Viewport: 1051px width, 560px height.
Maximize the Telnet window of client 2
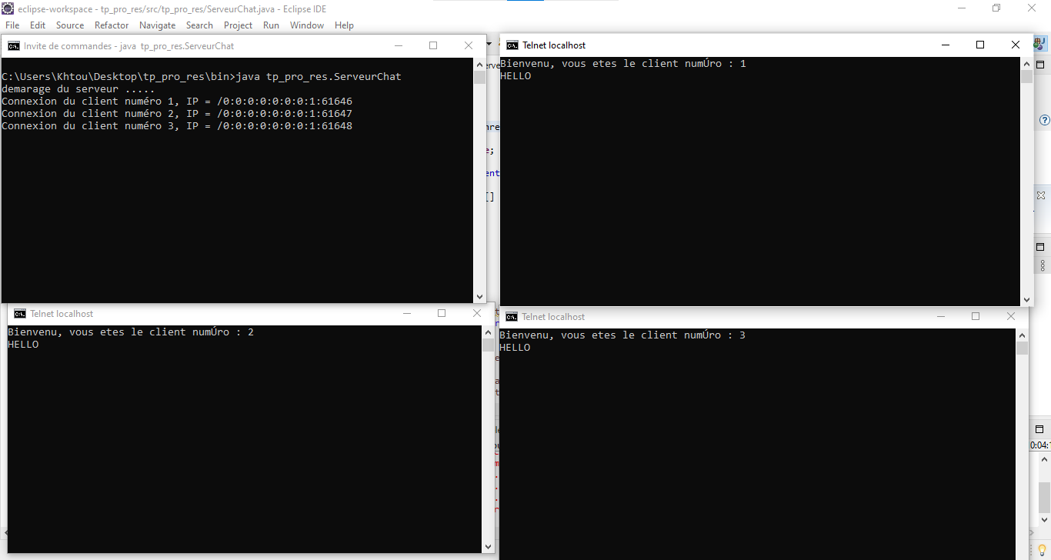point(442,313)
